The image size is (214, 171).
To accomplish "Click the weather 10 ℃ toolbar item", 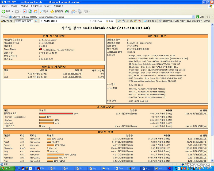I will [150, 21].
